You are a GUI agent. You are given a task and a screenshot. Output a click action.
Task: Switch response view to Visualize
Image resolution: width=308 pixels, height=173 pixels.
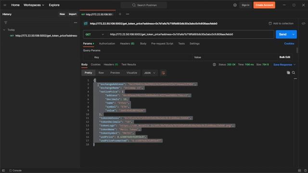coord(132,73)
